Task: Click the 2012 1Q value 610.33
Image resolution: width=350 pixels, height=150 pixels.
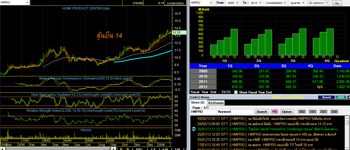Action: pos(237,87)
